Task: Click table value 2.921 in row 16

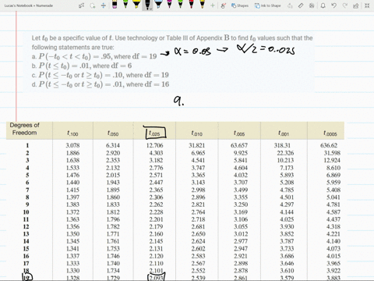Action: tap(241, 256)
